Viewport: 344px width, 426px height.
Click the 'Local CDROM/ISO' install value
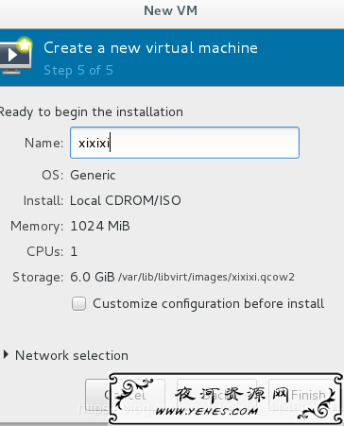pyautogui.click(x=126, y=200)
